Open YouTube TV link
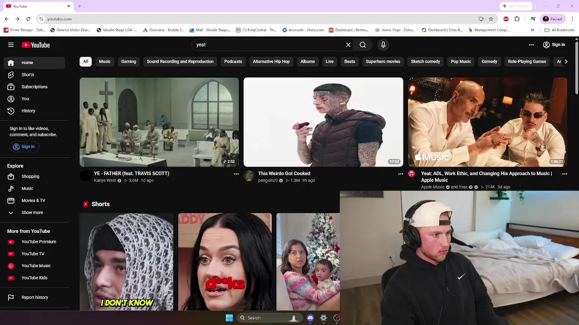This screenshot has height=325, width=579. pos(34,254)
